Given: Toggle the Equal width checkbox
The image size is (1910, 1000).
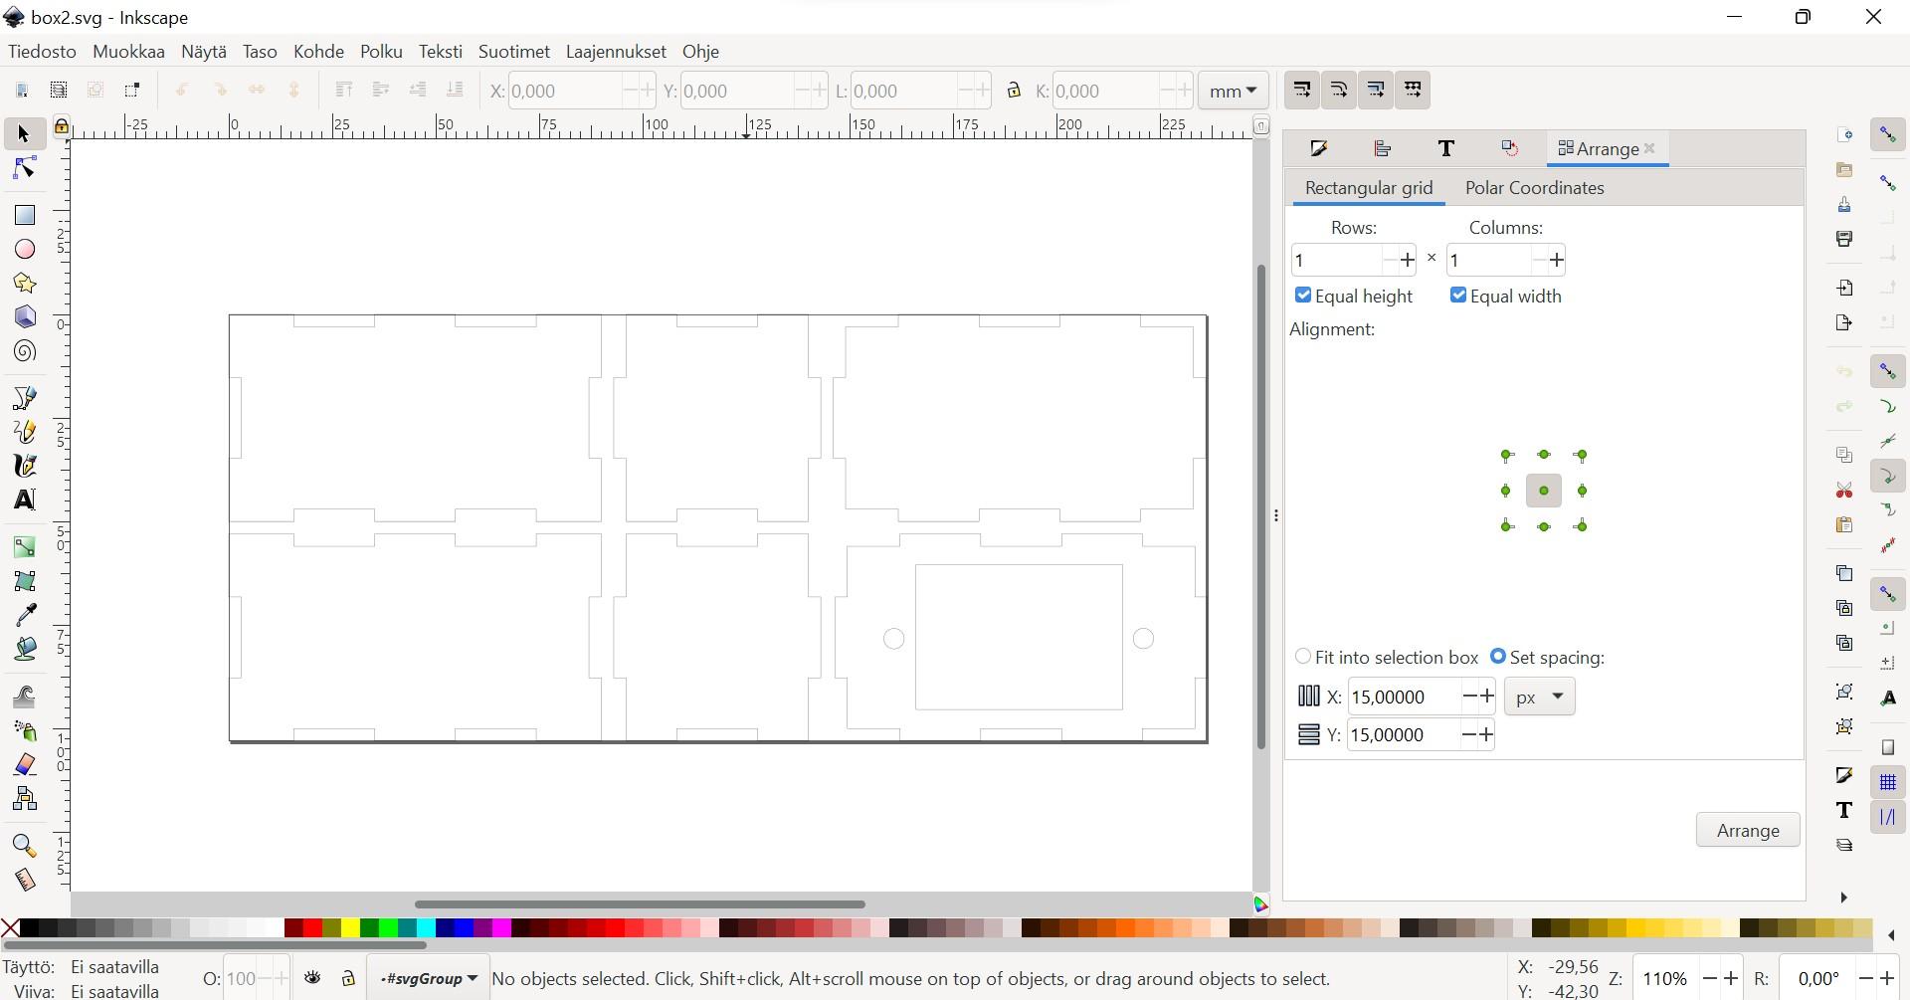Looking at the screenshot, I should pyautogui.click(x=1458, y=296).
